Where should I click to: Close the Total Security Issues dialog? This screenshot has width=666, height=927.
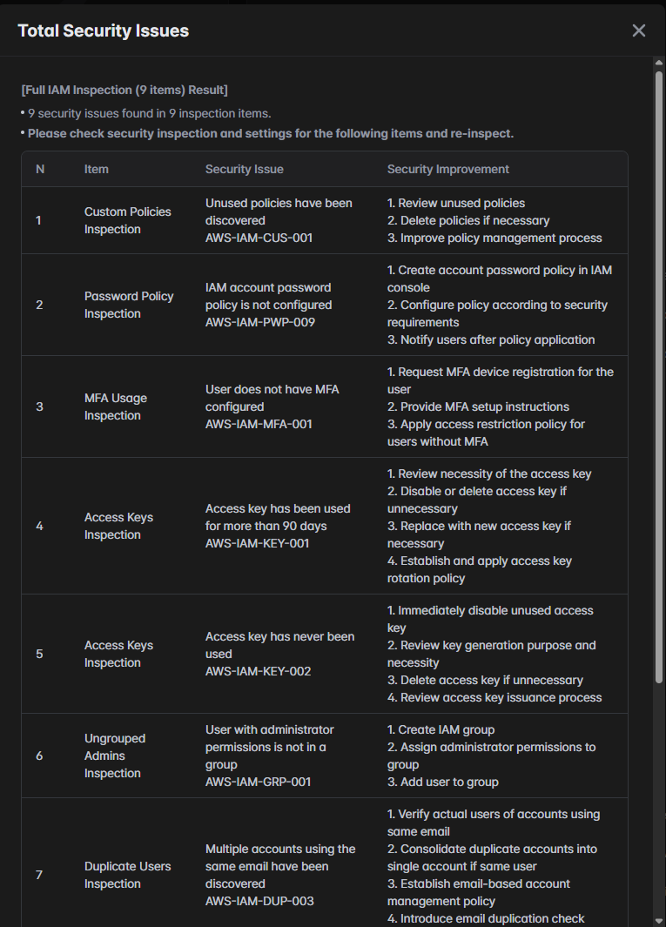pyautogui.click(x=639, y=30)
